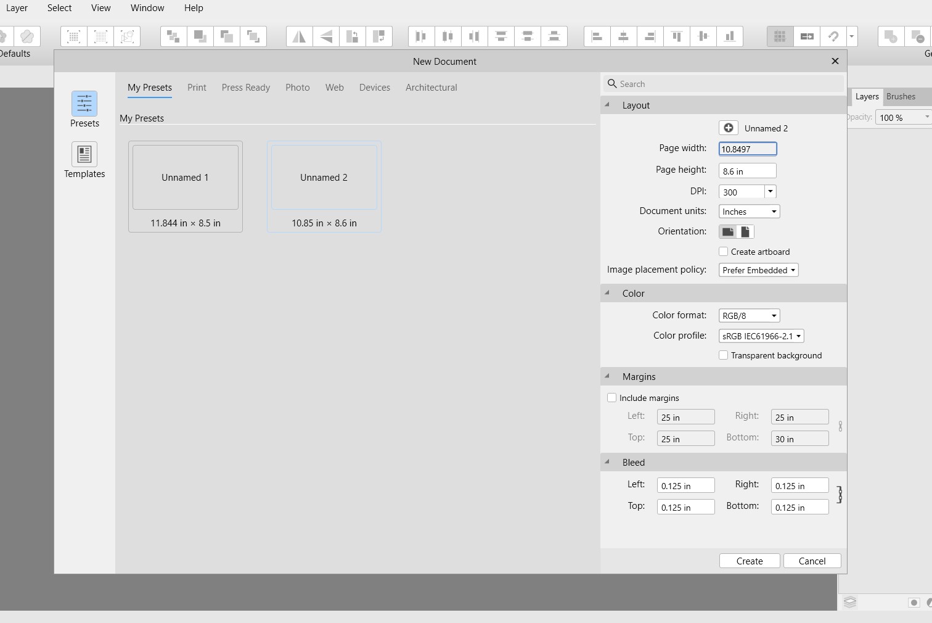Enable the Transparent background checkbox

(724, 355)
